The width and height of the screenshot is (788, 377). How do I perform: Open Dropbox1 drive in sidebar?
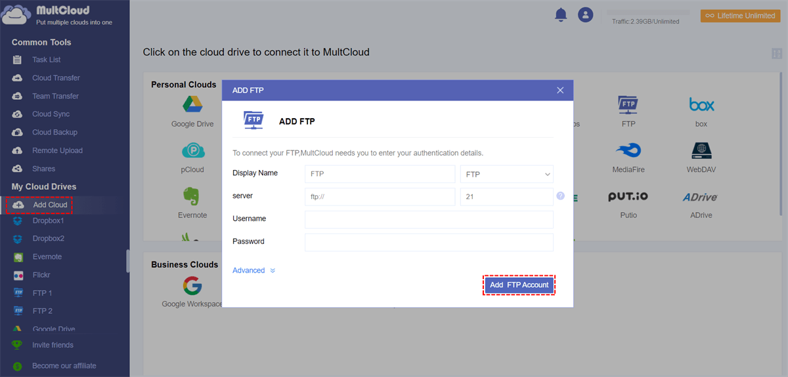(48, 221)
